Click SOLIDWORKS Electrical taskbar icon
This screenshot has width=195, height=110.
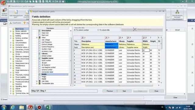pyautogui.click(x=30, y=107)
